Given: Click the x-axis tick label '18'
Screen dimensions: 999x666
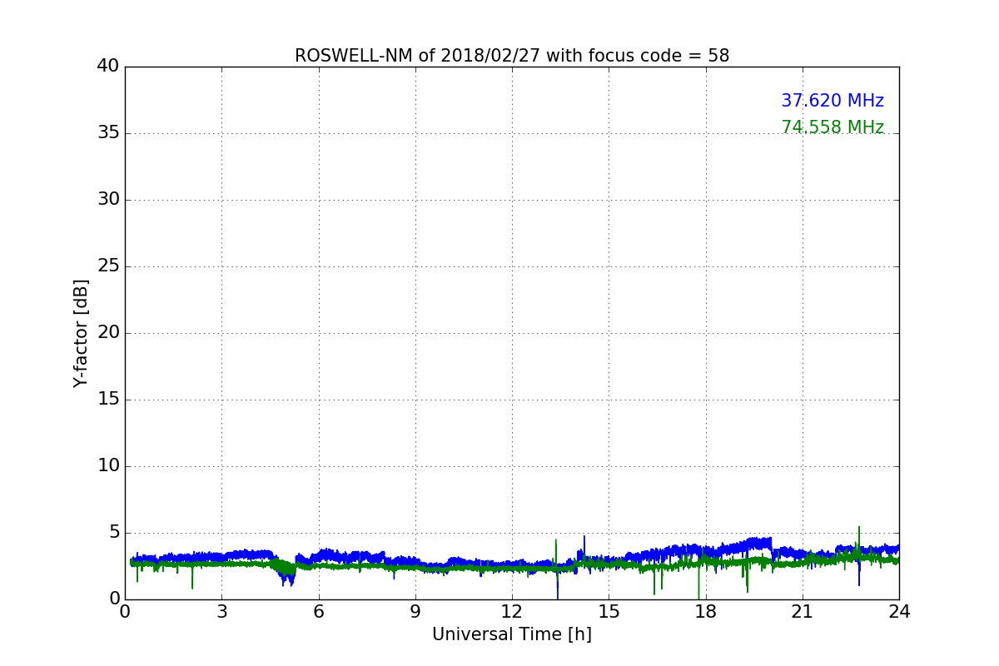Looking at the screenshot, I should (705, 611).
